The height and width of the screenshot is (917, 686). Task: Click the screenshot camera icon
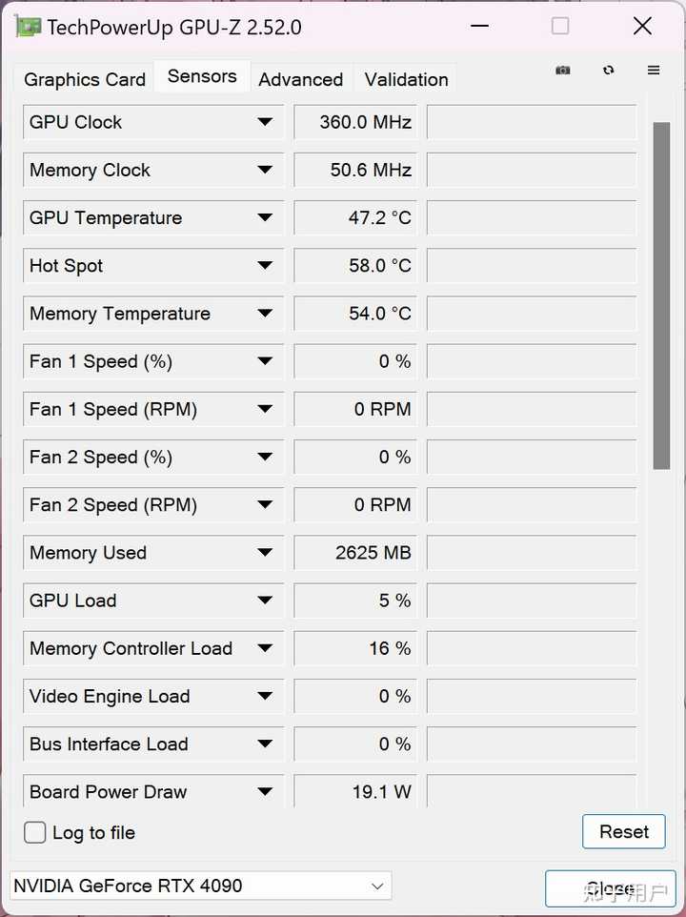click(563, 71)
